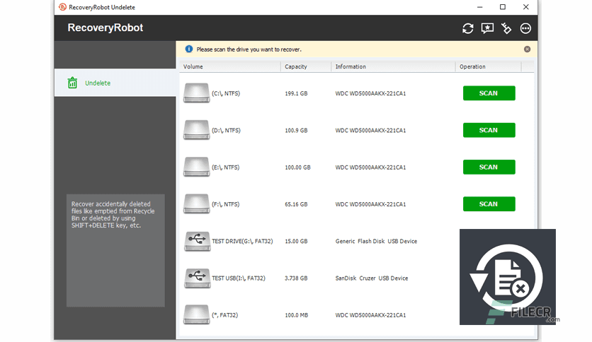Click the "100.00 GB" capacity cell
The width and height of the screenshot is (592, 342).
point(298,167)
